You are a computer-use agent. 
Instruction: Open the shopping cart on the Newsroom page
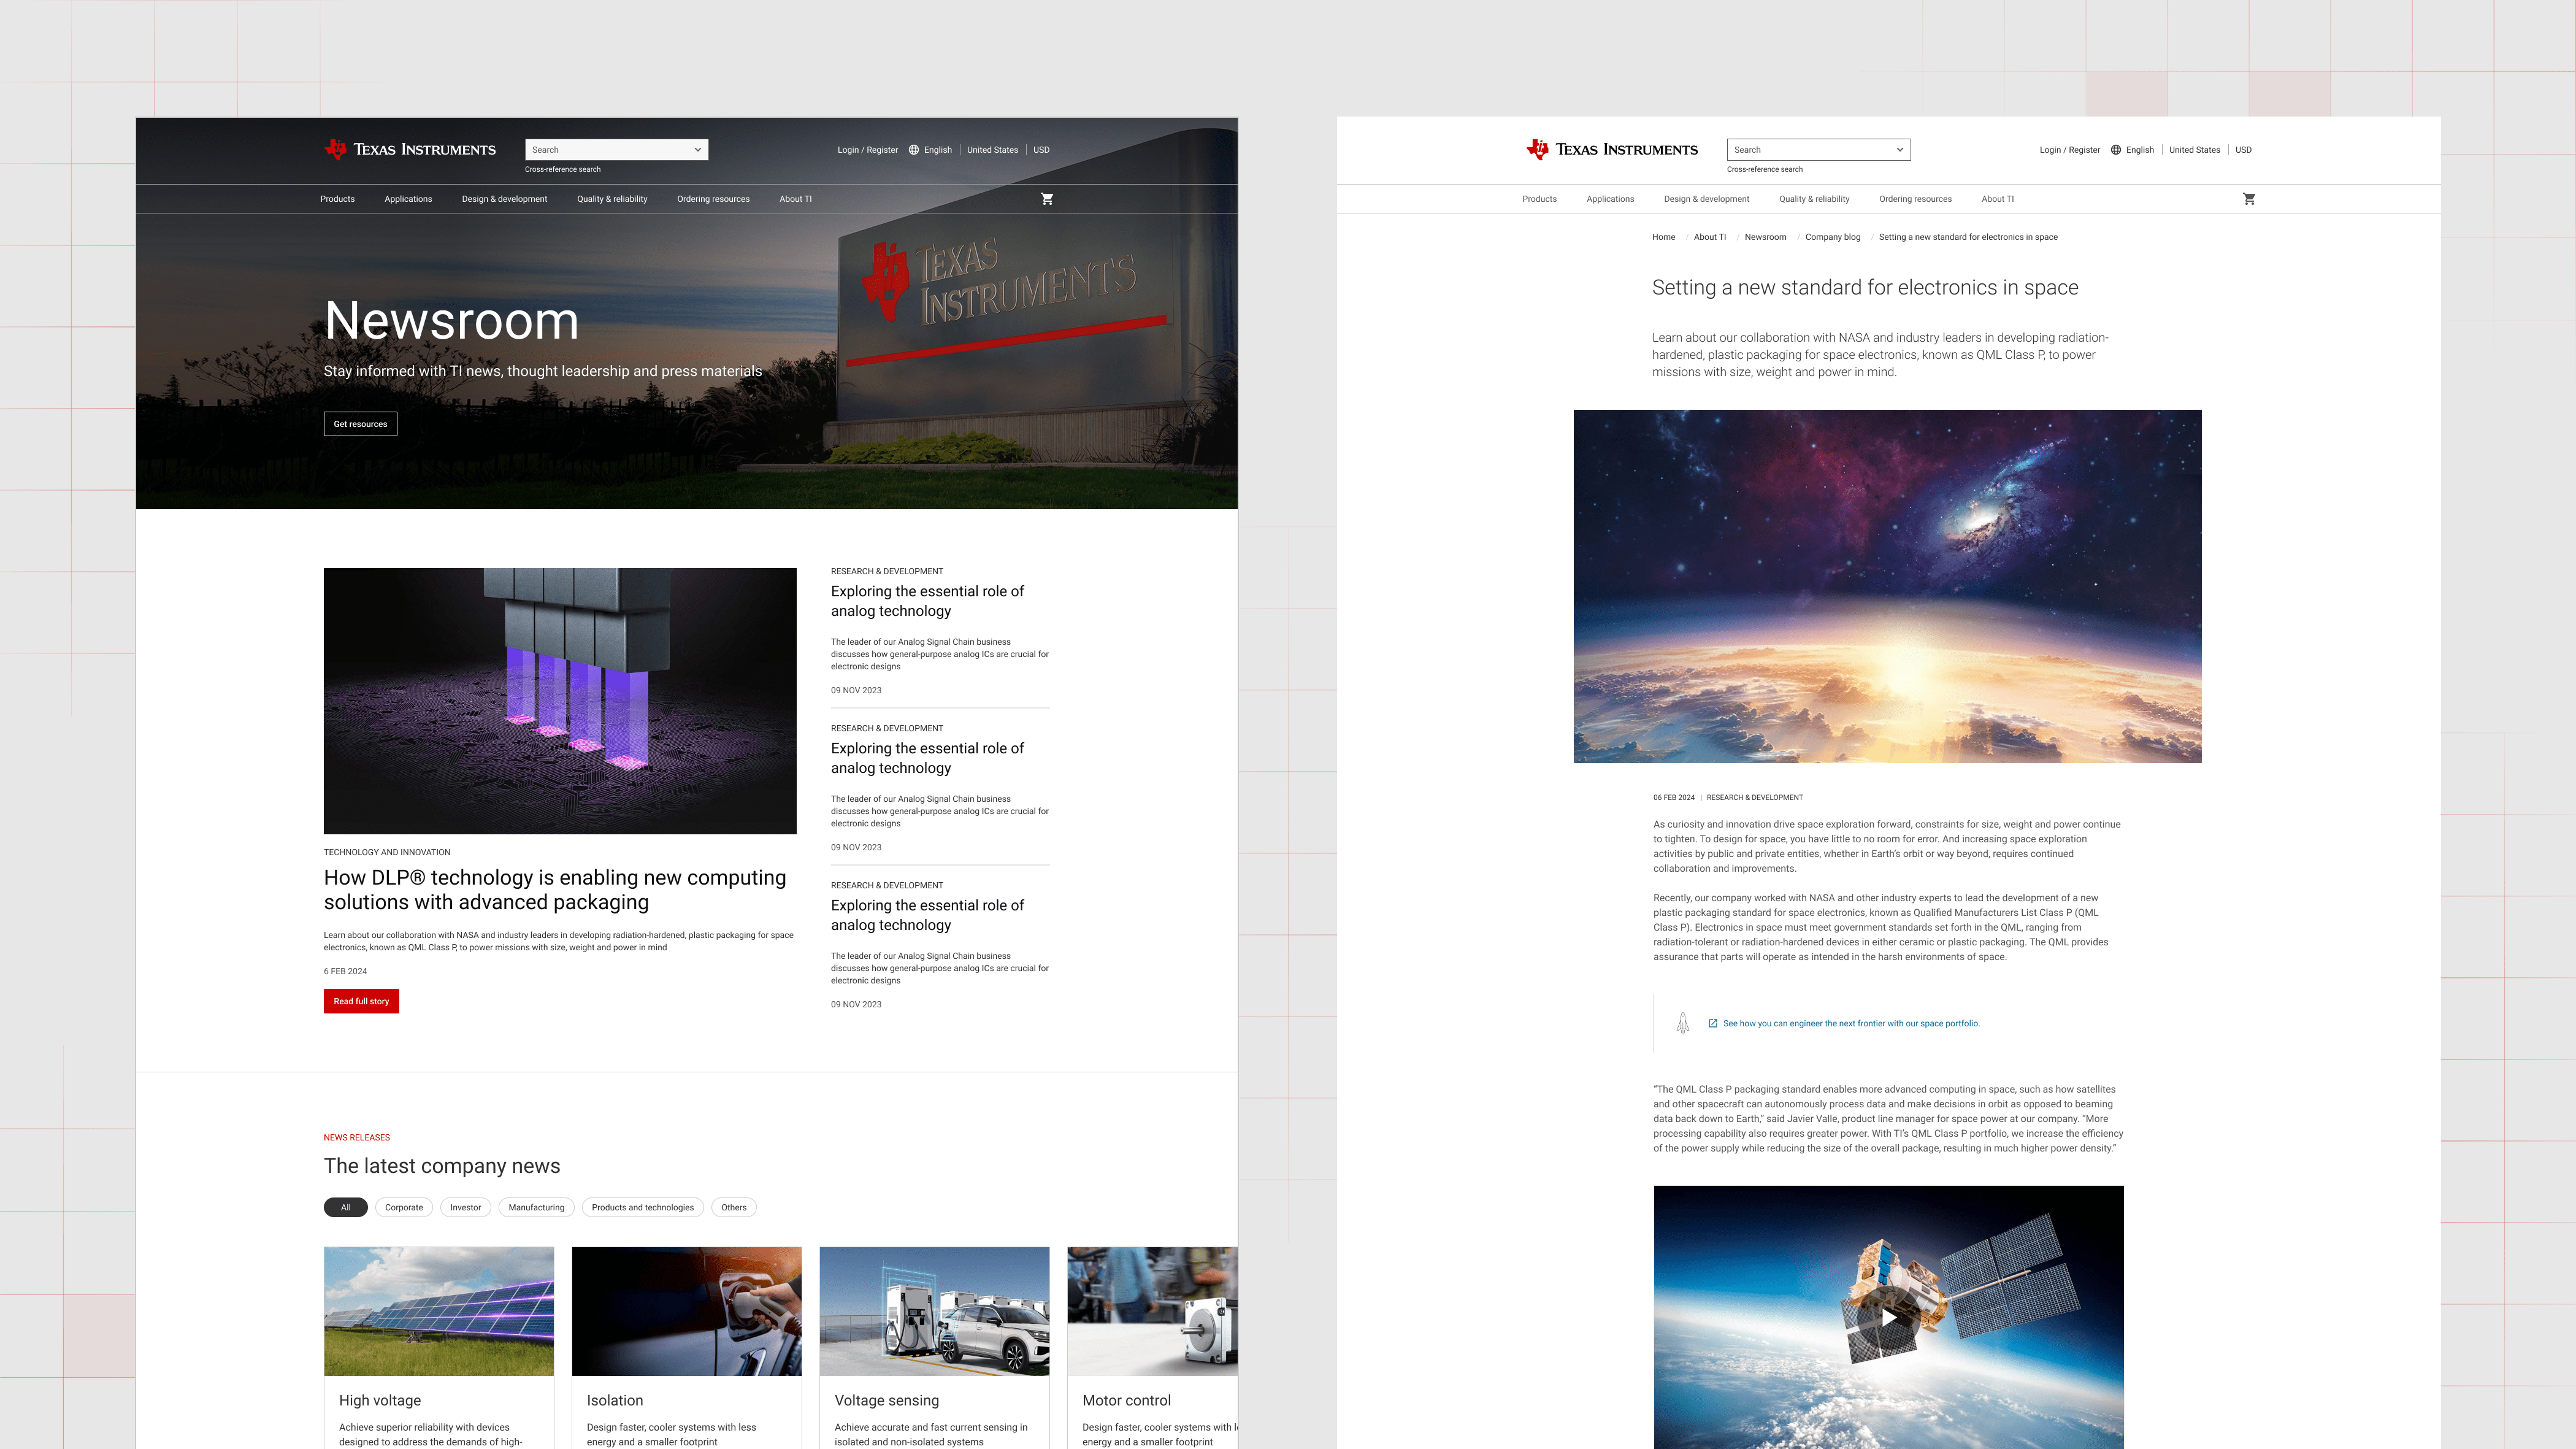[x=1047, y=199]
